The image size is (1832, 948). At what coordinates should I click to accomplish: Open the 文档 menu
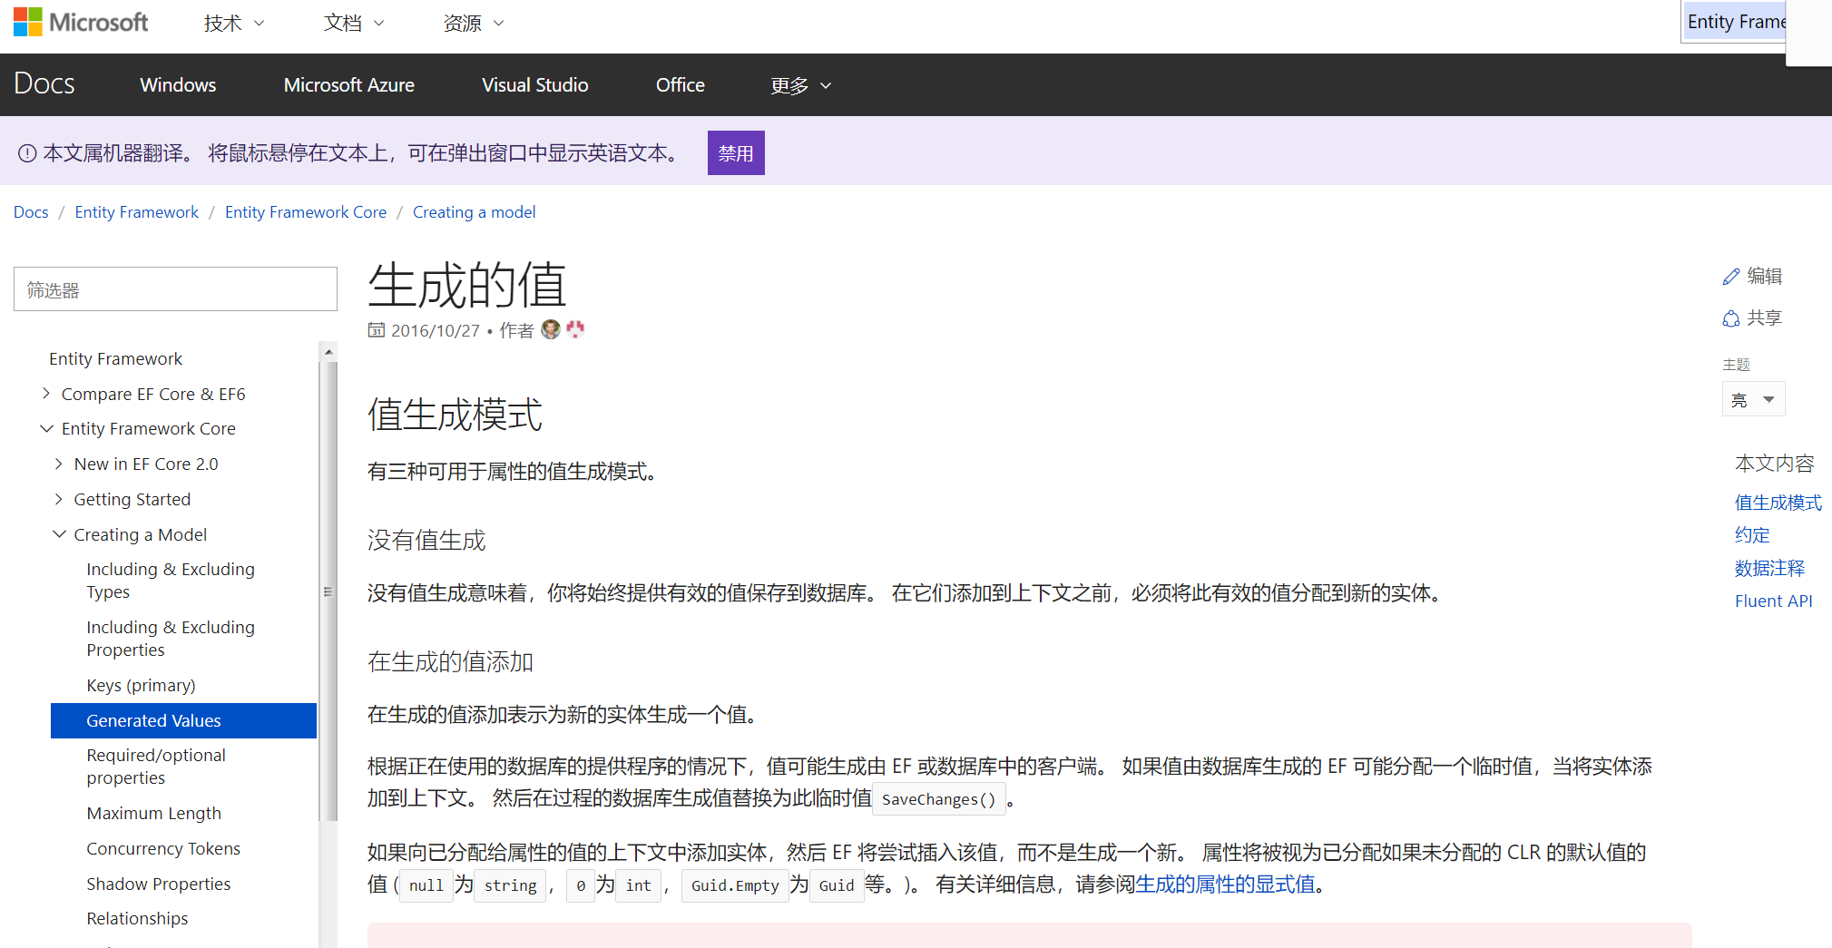click(353, 23)
